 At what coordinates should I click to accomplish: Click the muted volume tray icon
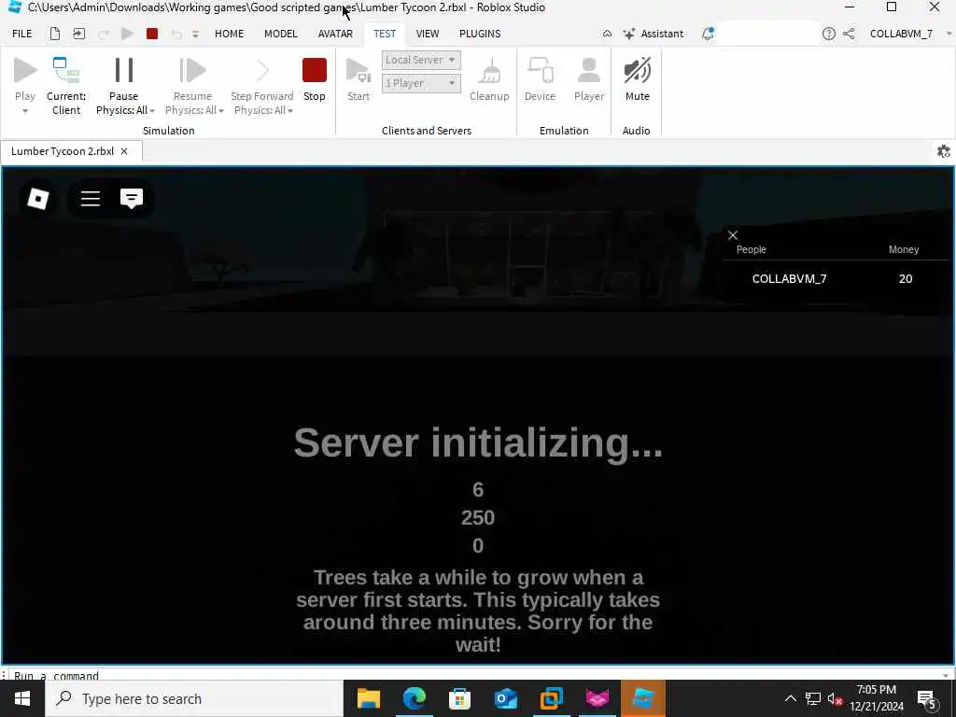pyautogui.click(x=835, y=699)
